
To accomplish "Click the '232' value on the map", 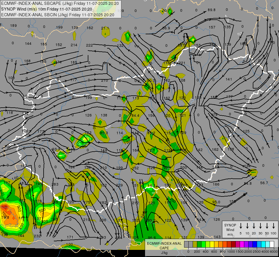I will [x=37, y=236].
